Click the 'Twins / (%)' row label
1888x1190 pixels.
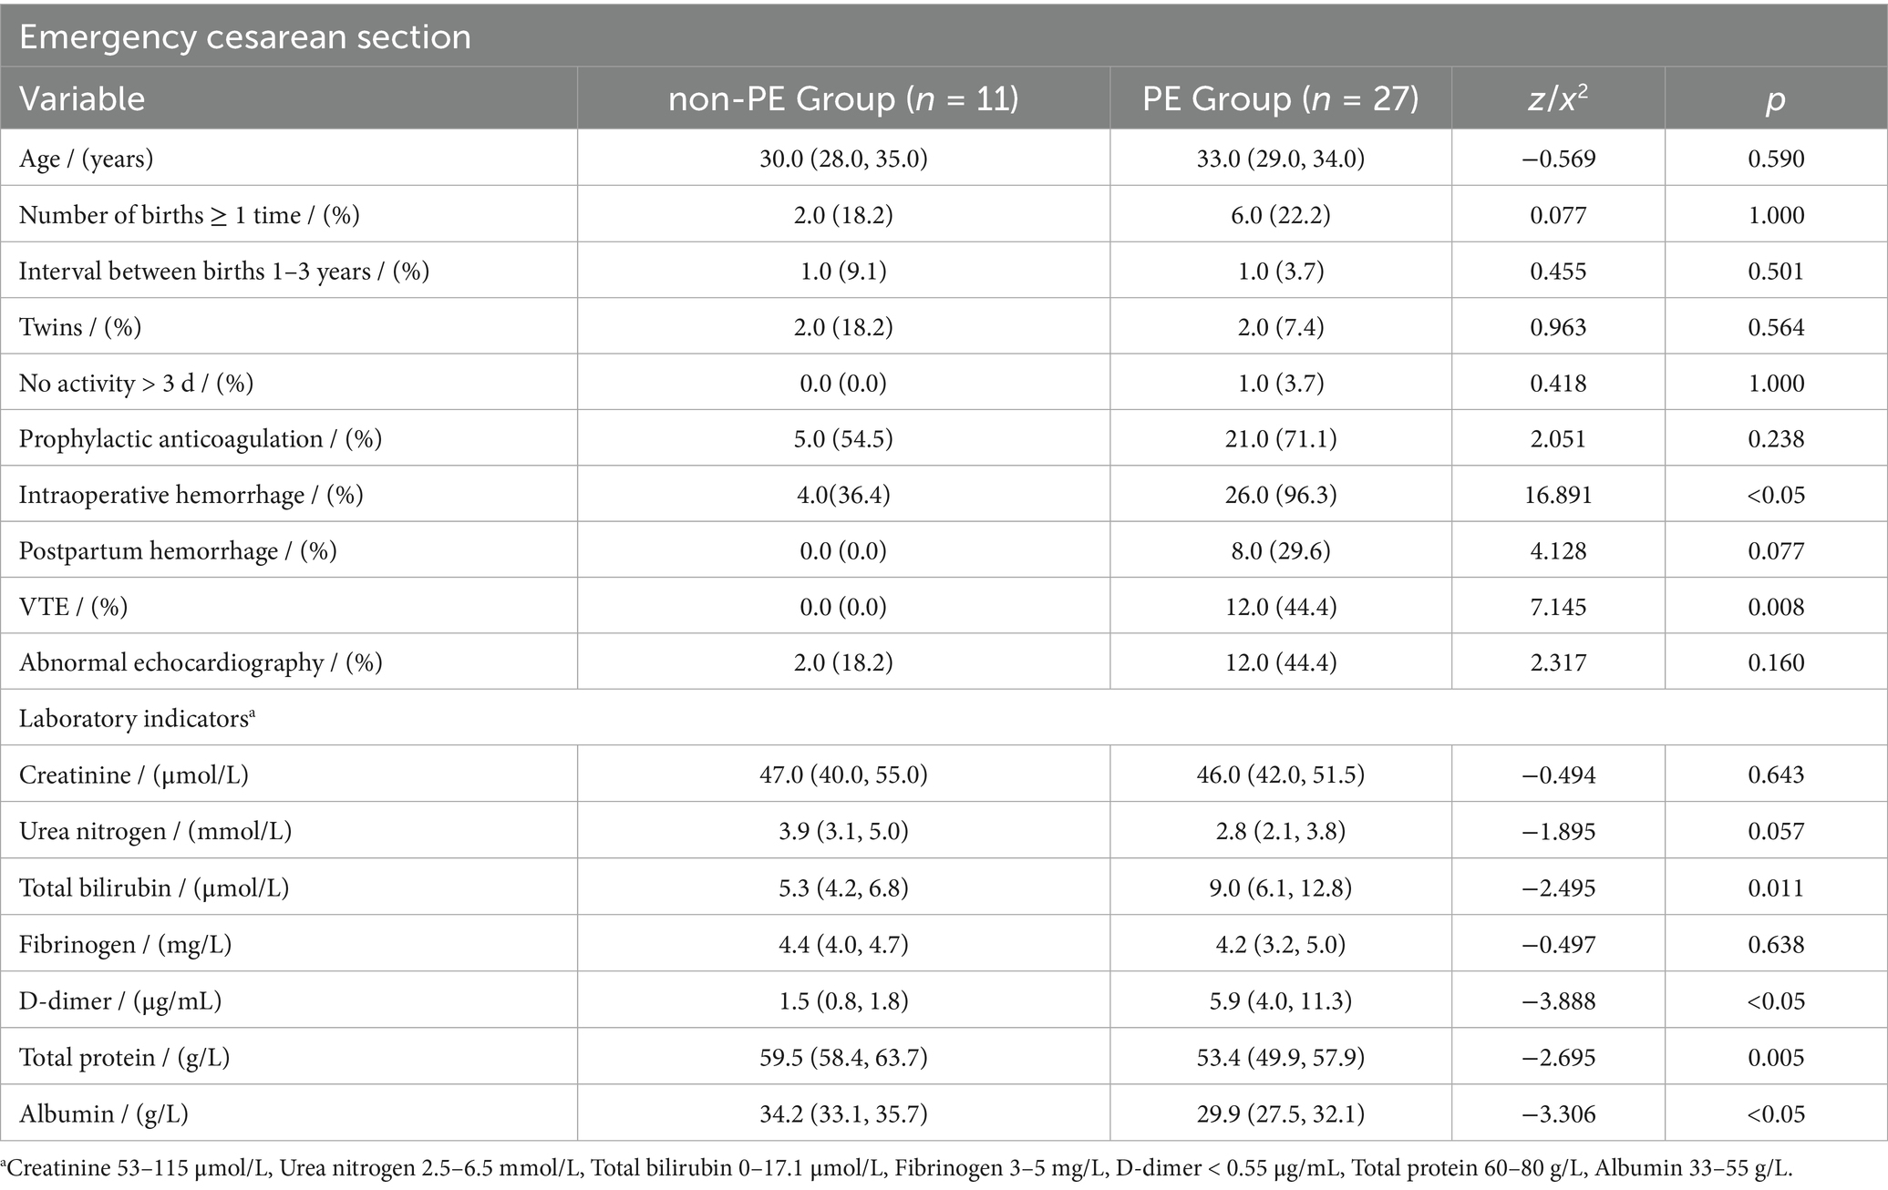[x=80, y=327]
